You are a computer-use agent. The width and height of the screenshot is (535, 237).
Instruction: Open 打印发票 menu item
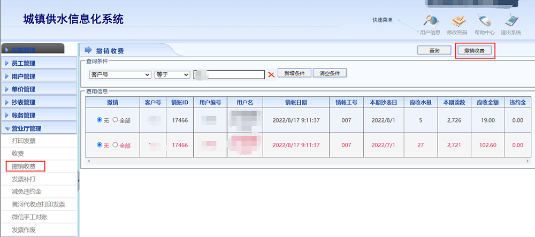[x=24, y=141]
